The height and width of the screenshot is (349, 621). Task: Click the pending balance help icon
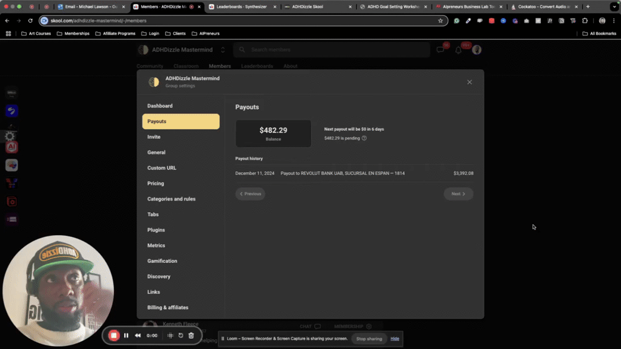pyautogui.click(x=364, y=138)
